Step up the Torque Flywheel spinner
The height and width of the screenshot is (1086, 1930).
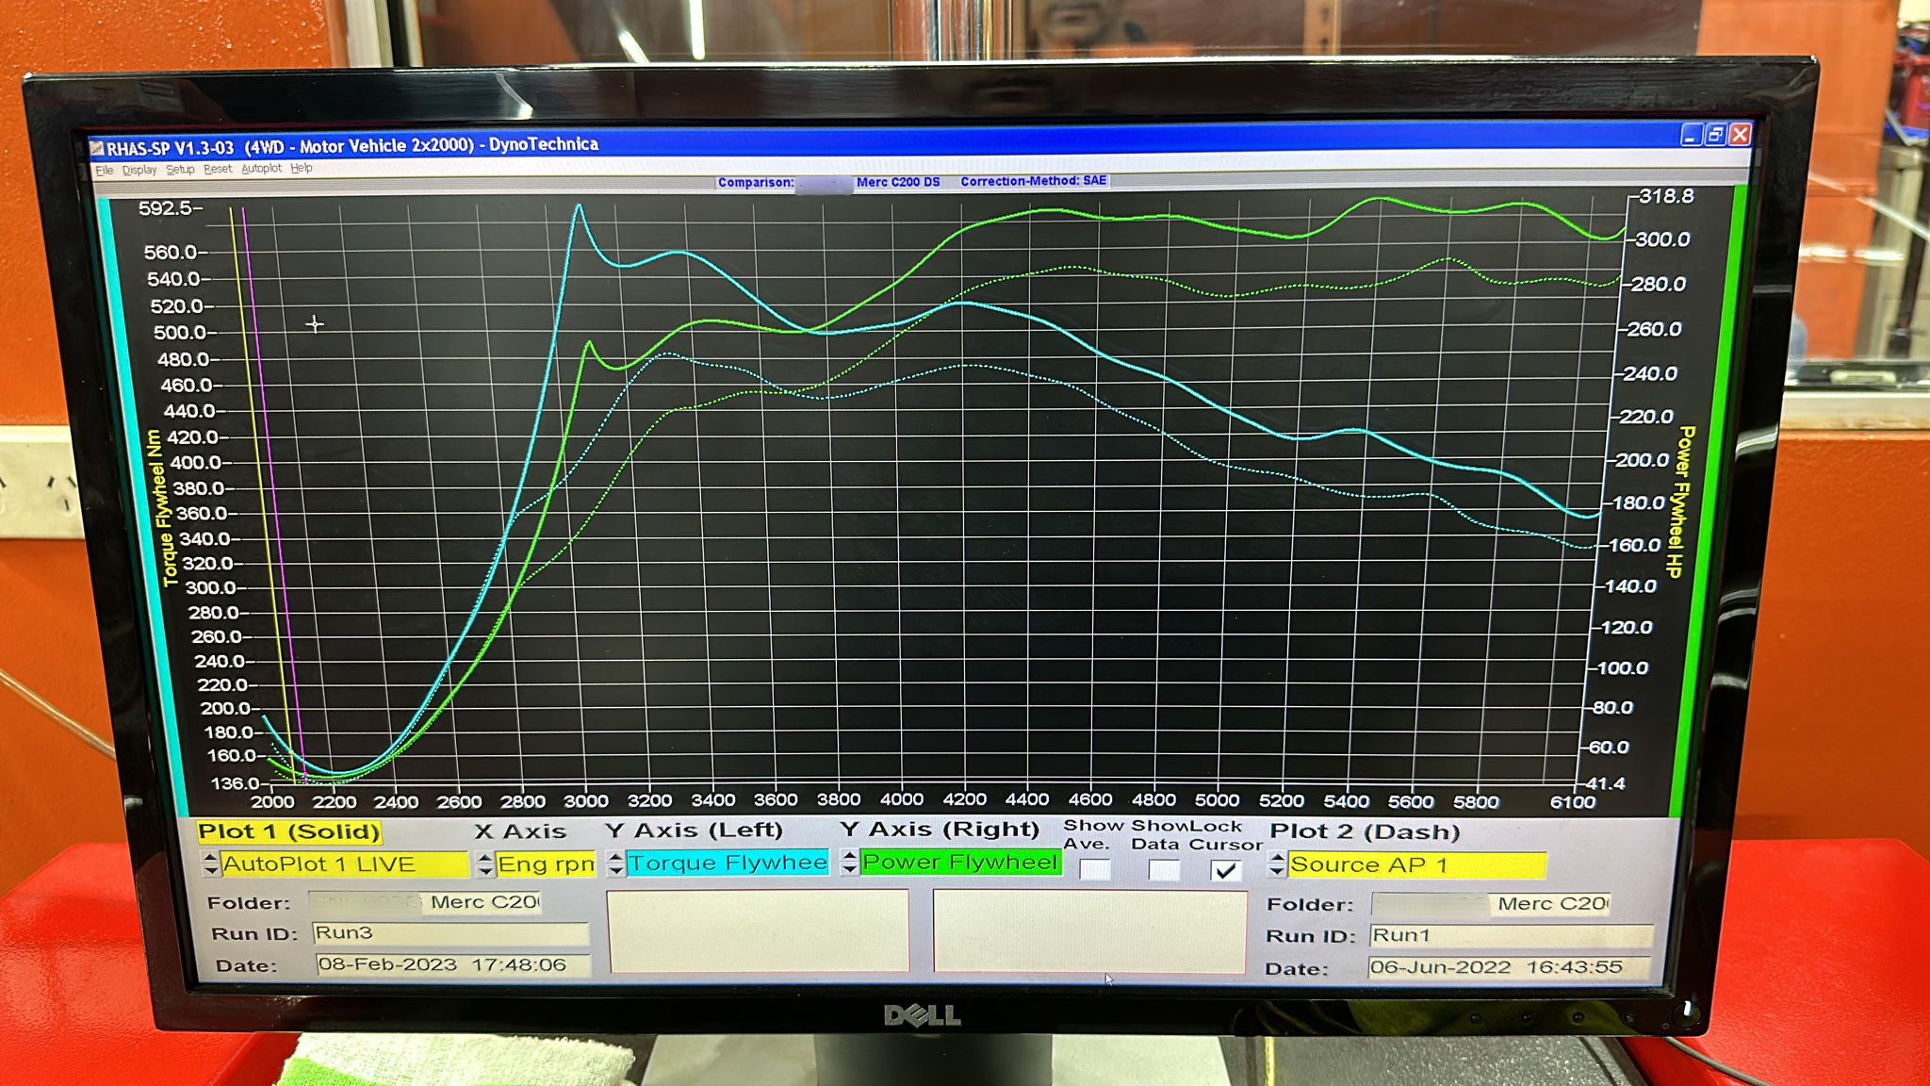[615, 856]
